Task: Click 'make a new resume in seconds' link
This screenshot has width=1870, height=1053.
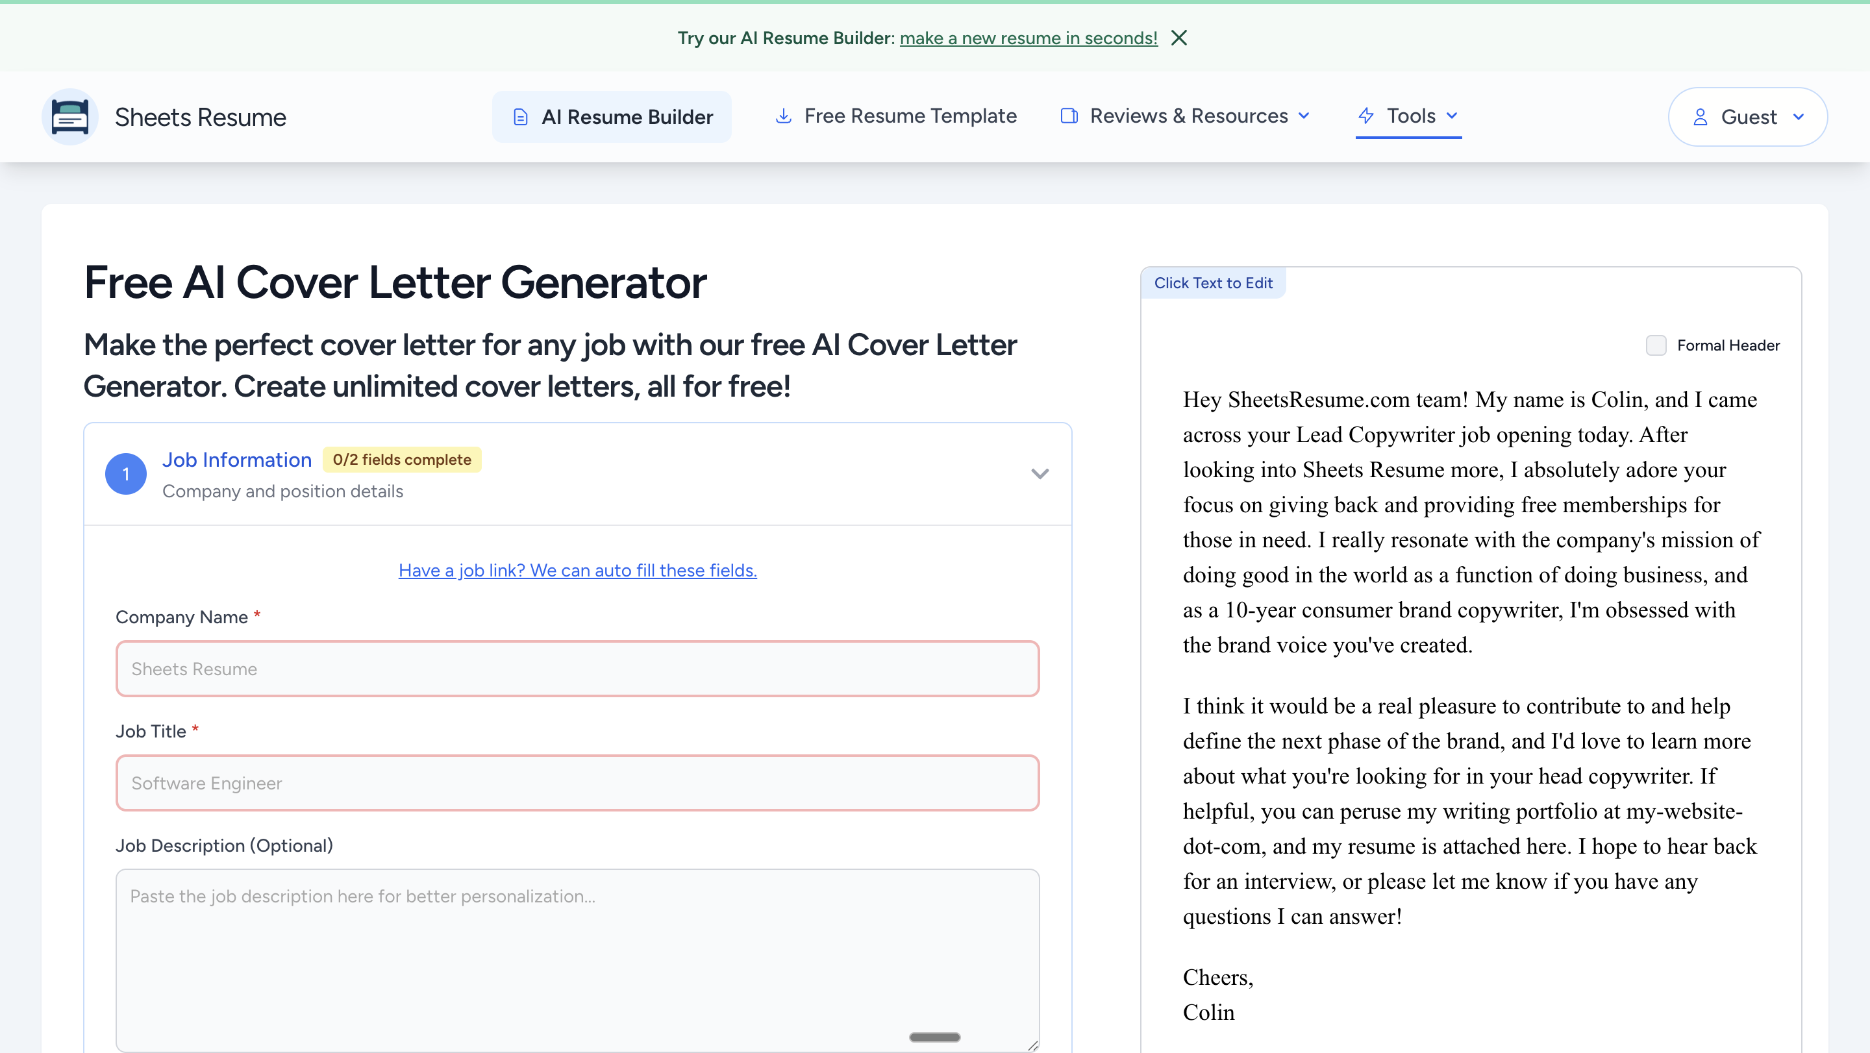Action: [1028, 38]
